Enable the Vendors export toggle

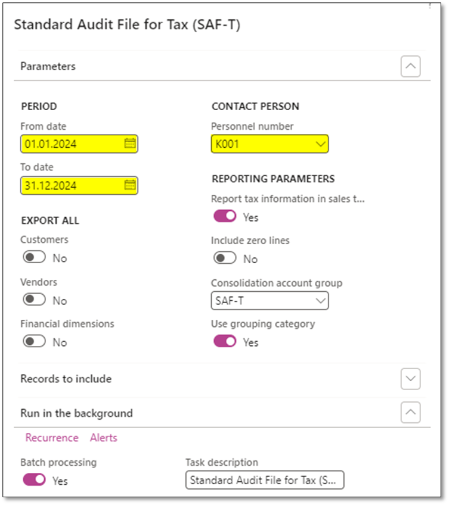pyautogui.click(x=35, y=301)
